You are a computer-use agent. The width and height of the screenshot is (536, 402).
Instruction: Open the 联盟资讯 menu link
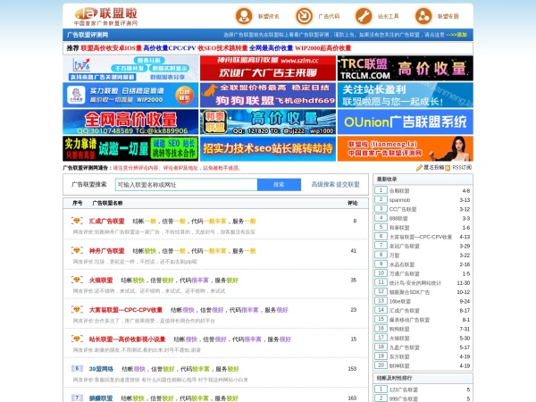(x=268, y=16)
